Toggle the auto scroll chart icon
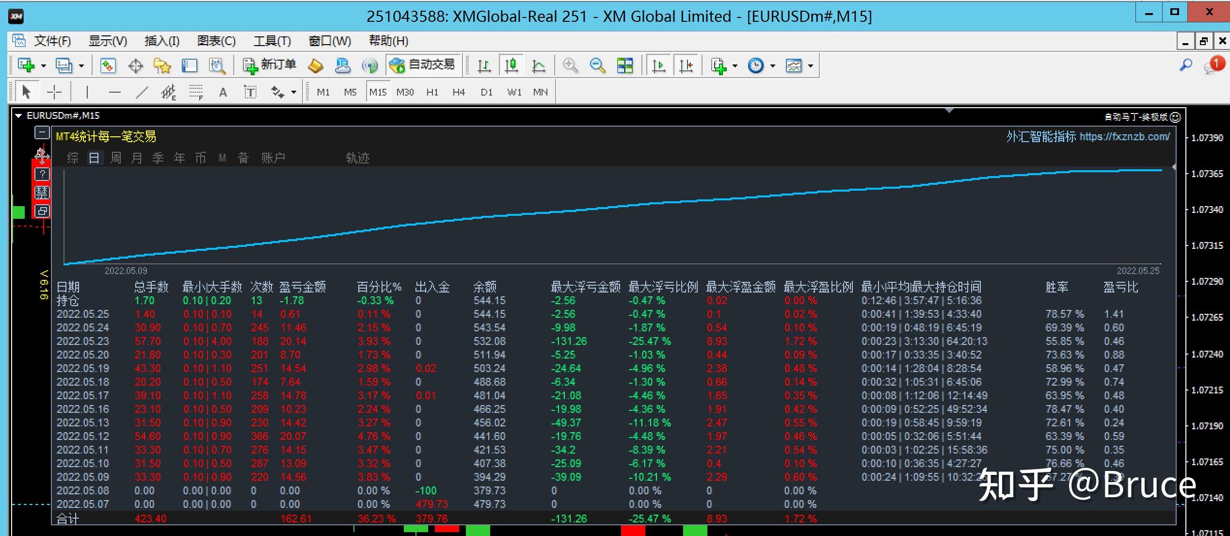The image size is (1230, 536). (658, 65)
